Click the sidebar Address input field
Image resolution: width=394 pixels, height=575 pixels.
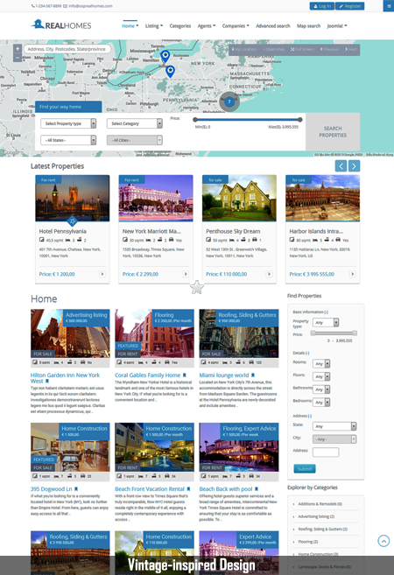point(326,452)
